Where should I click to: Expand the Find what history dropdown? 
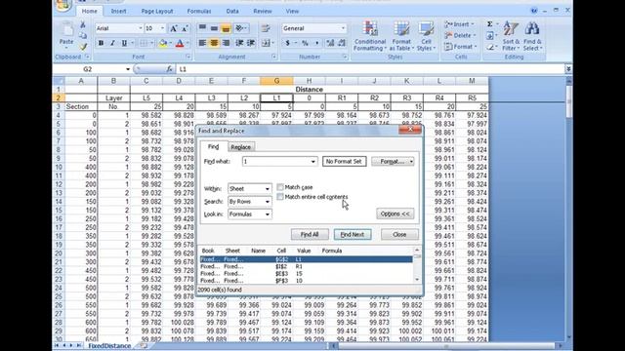(x=312, y=162)
